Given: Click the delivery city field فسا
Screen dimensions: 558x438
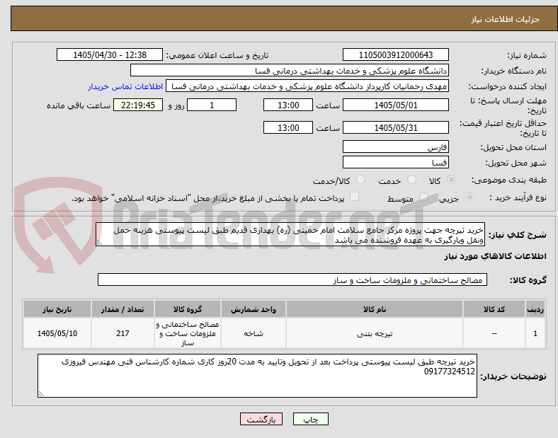Looking at the screenshot, I should 395,162.
